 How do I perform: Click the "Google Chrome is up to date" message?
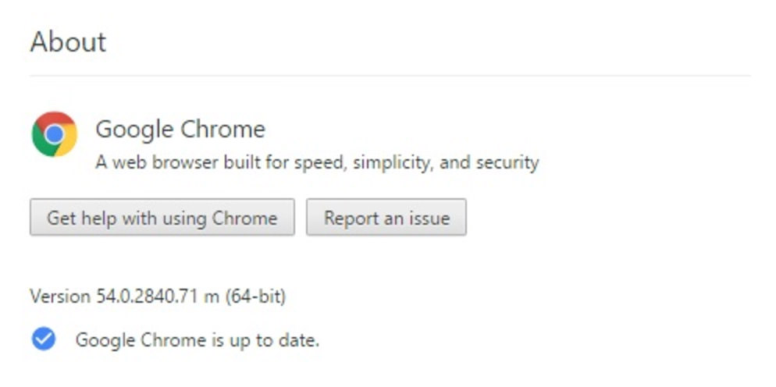197,340
